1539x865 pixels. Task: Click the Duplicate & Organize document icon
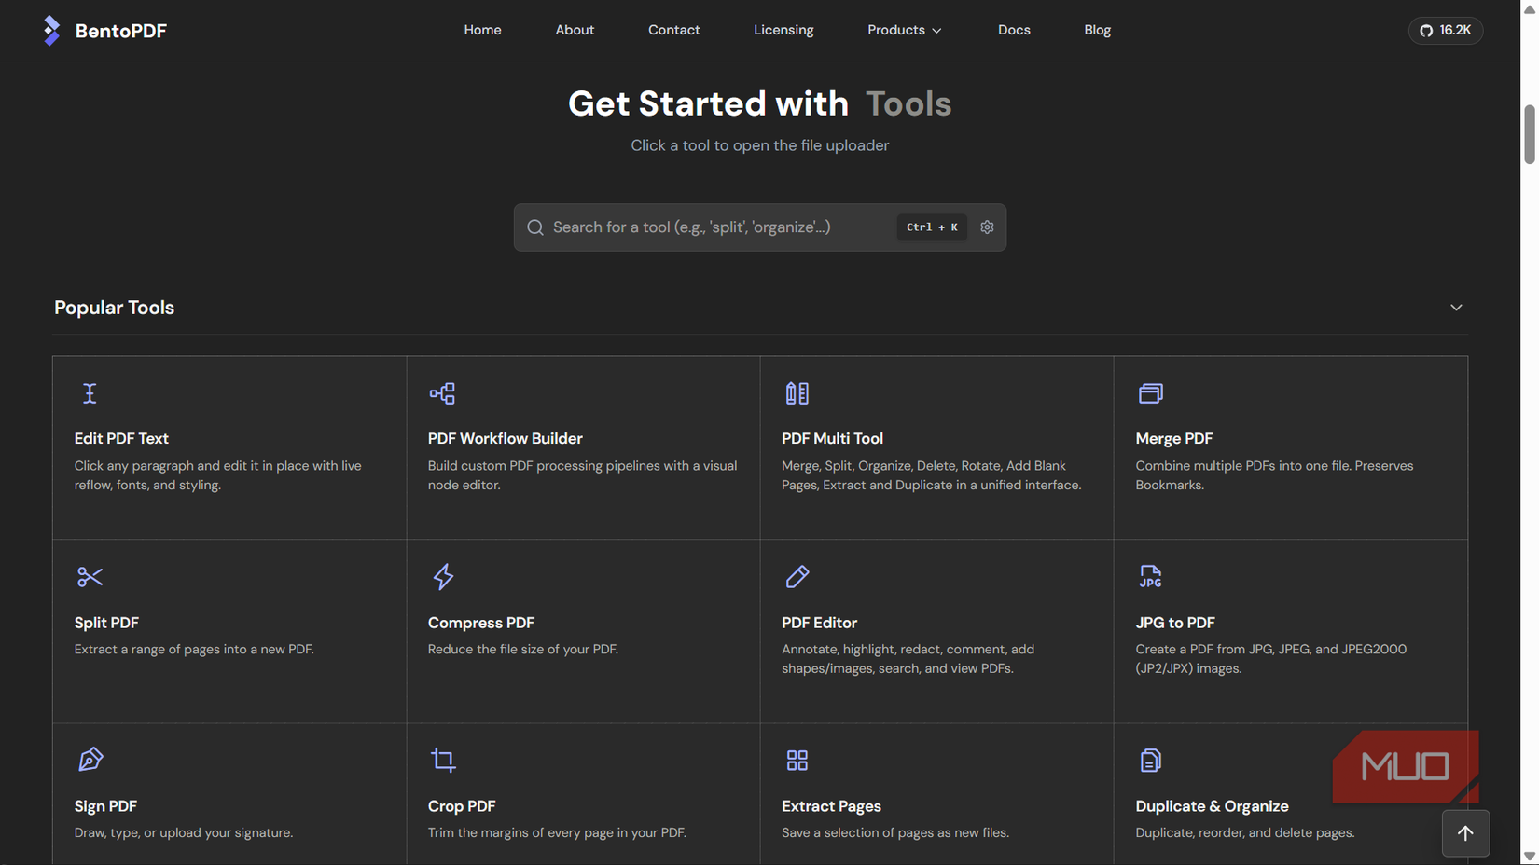tap(1150, 761)
